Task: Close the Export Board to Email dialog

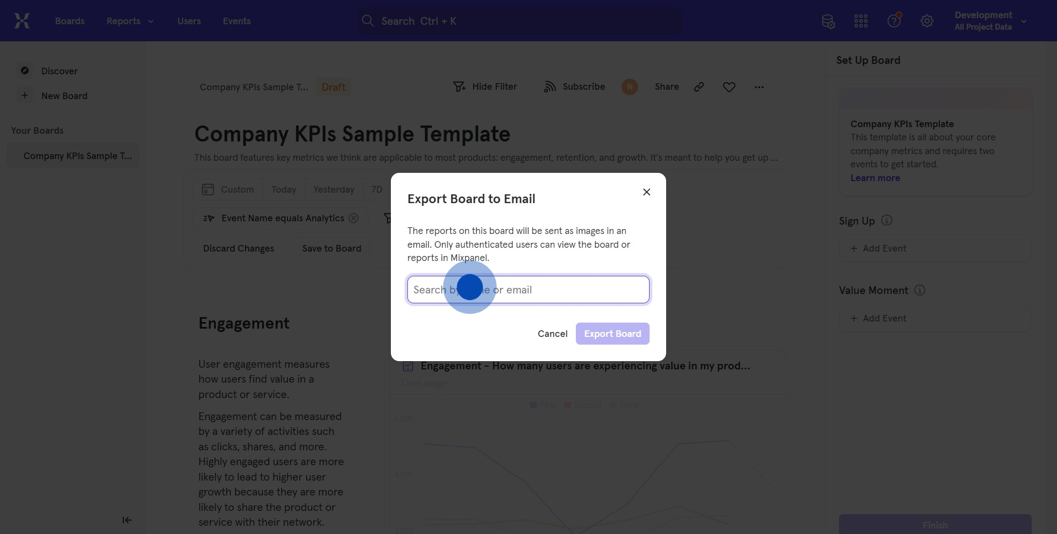Action: (647, 192)
